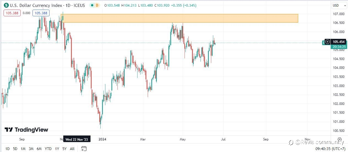Viewport: 348px width, 152px height.
Task: Show All available data range
Action: coord(72,149)
